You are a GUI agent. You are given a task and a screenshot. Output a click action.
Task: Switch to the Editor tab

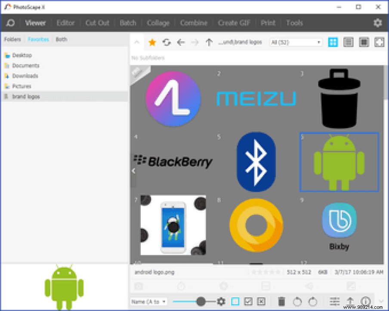click(65, 23)
